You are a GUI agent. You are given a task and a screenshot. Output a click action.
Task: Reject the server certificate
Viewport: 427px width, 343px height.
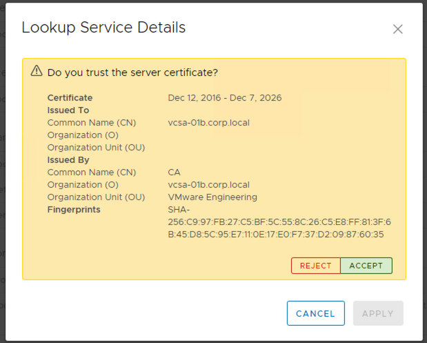click(x=316, y=266)
